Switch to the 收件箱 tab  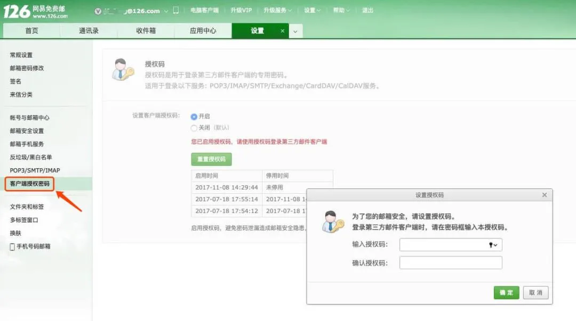(x=147, y=31)
